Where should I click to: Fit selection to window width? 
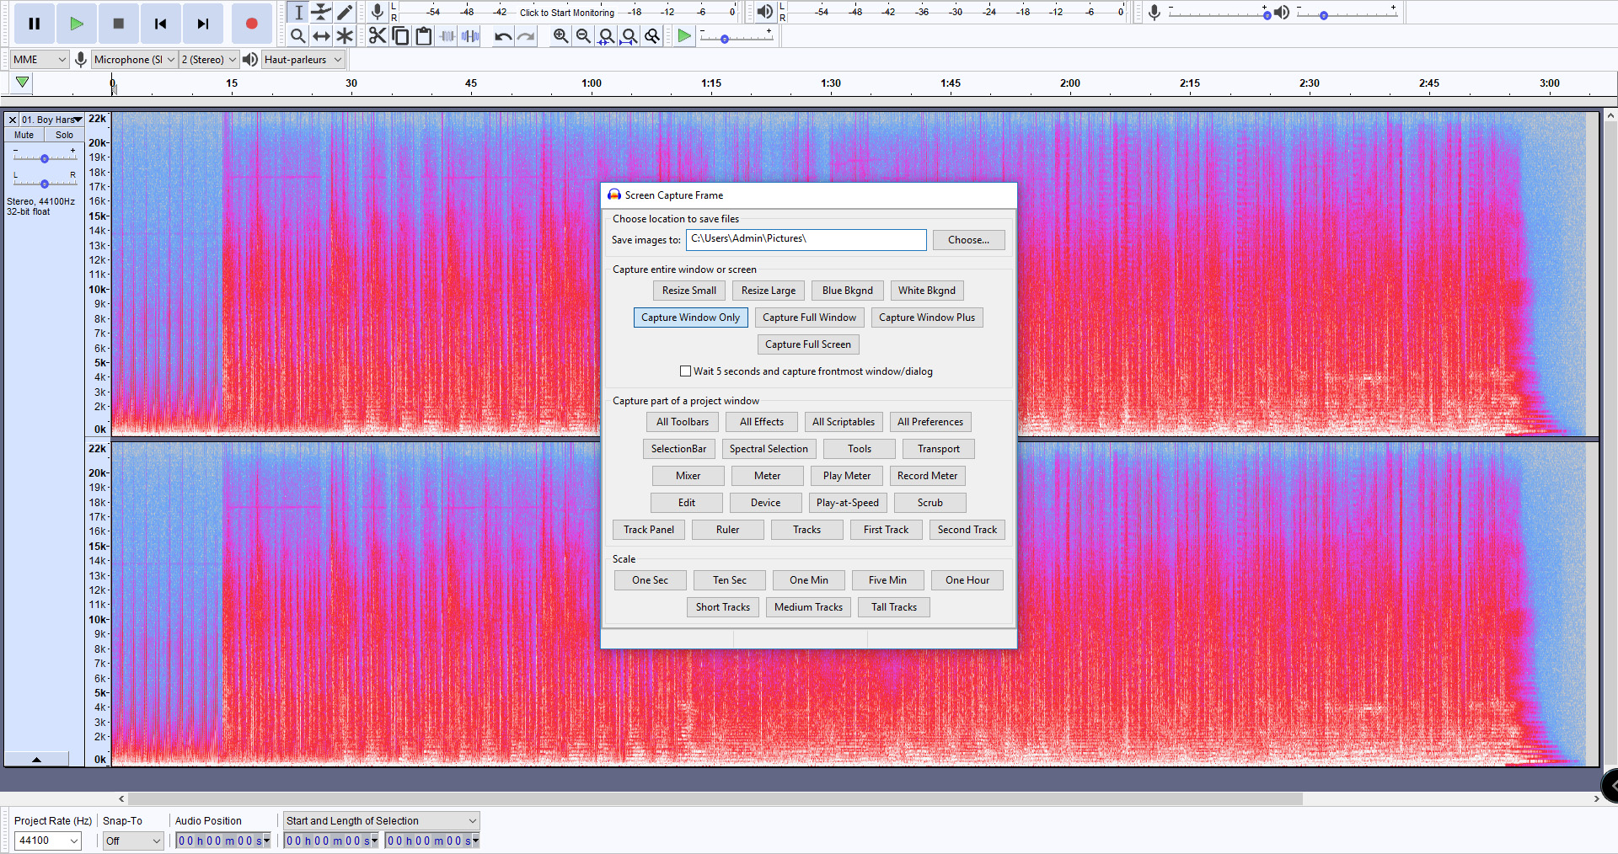click(x=606, y=35)
